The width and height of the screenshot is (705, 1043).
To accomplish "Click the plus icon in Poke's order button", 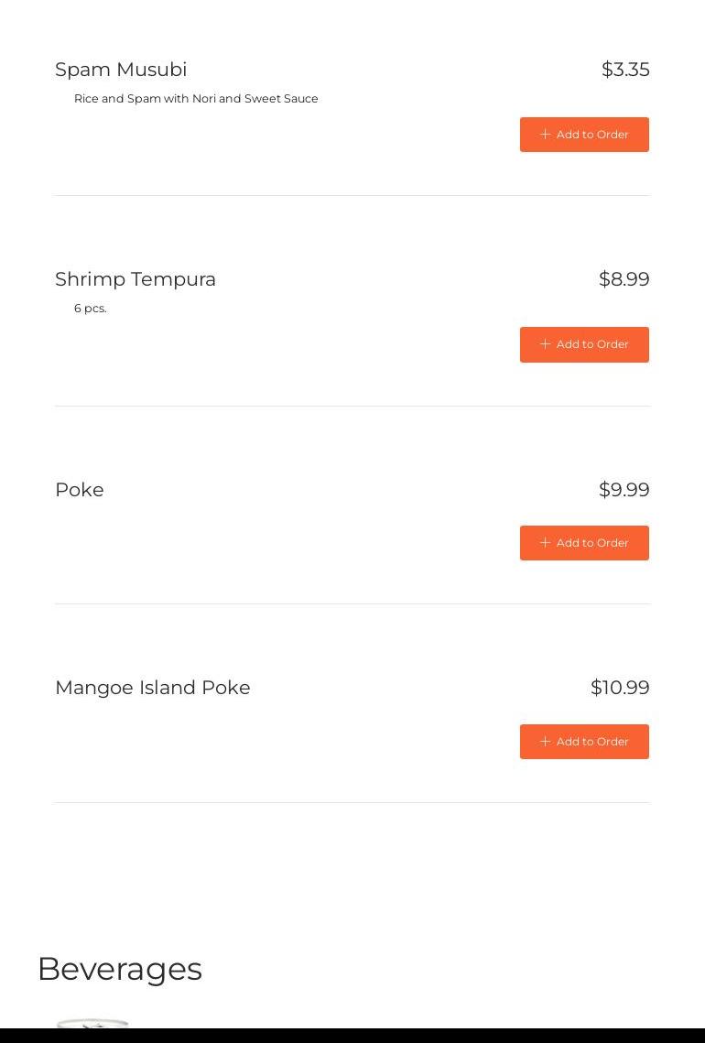I will point(545,543).
